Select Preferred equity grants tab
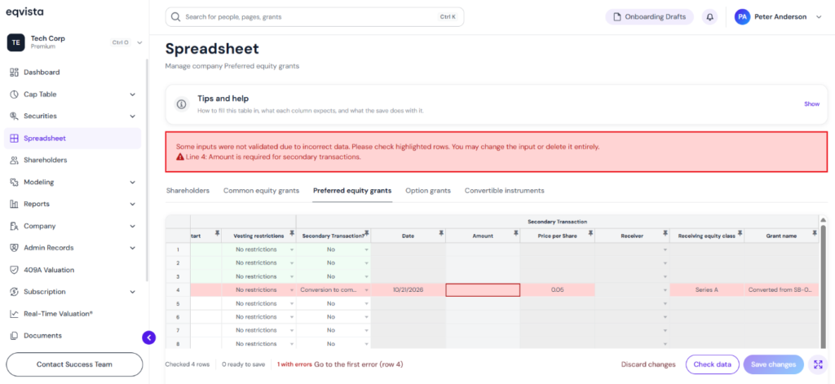 (352, 191)
